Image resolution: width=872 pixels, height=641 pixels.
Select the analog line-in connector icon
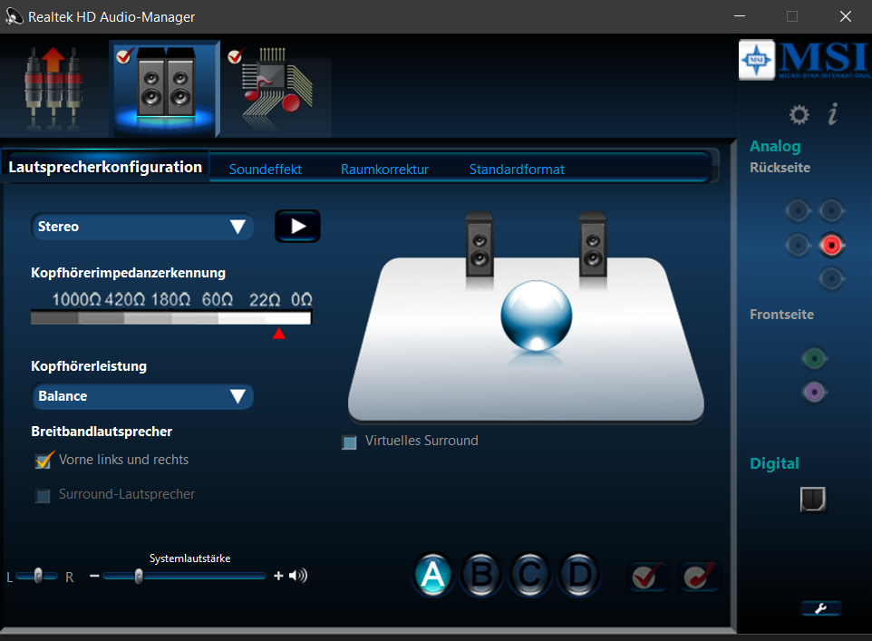click(x=54, y=86)
